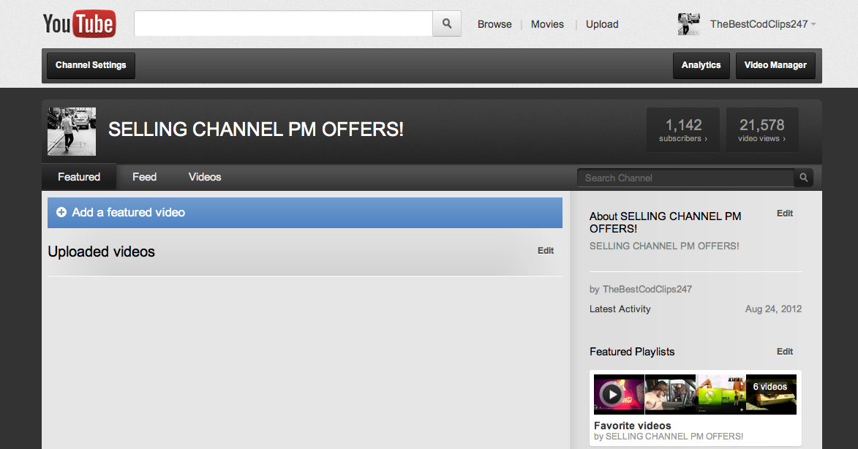858x449 pixels.
Task: Click the Uploaded videos heading
Action: pos(101,252)
